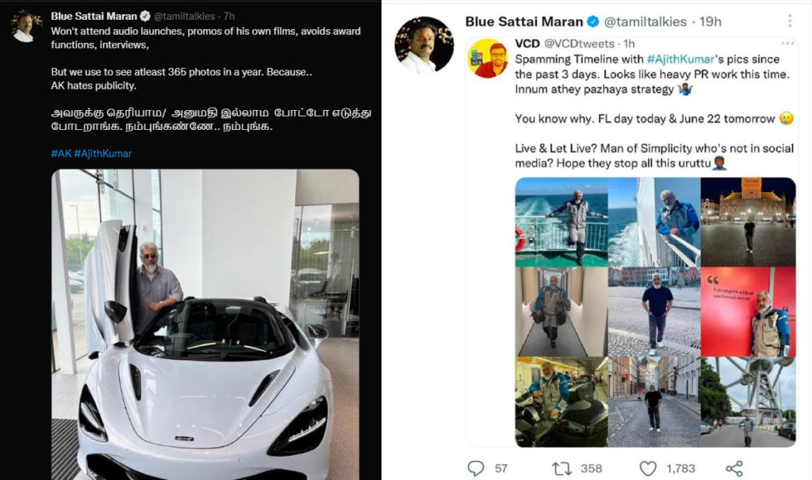Image resolution: width=812 pixels, height=480 pixels.
Task: Click the blue verified badge in the light tweet
Action: click(591, 21)
